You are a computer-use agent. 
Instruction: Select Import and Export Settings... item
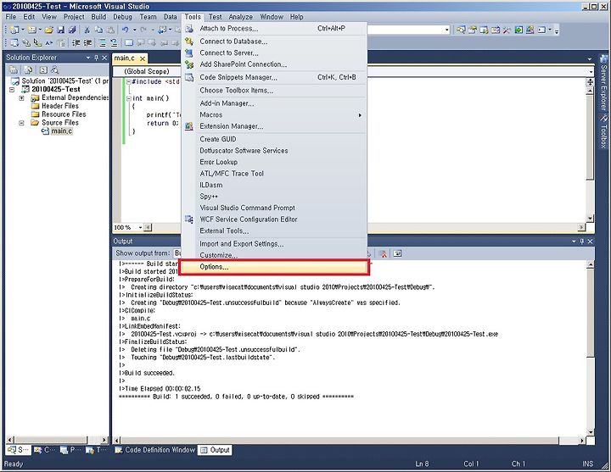click(x=274, y=243)
